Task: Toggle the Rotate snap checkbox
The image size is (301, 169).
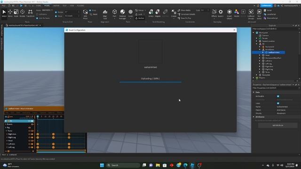Action: click(56, 12)
